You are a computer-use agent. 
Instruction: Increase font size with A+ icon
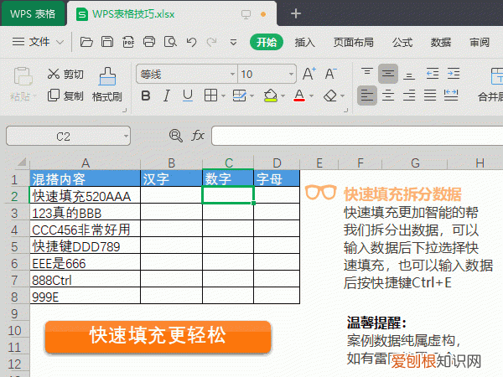click(309, 74)
